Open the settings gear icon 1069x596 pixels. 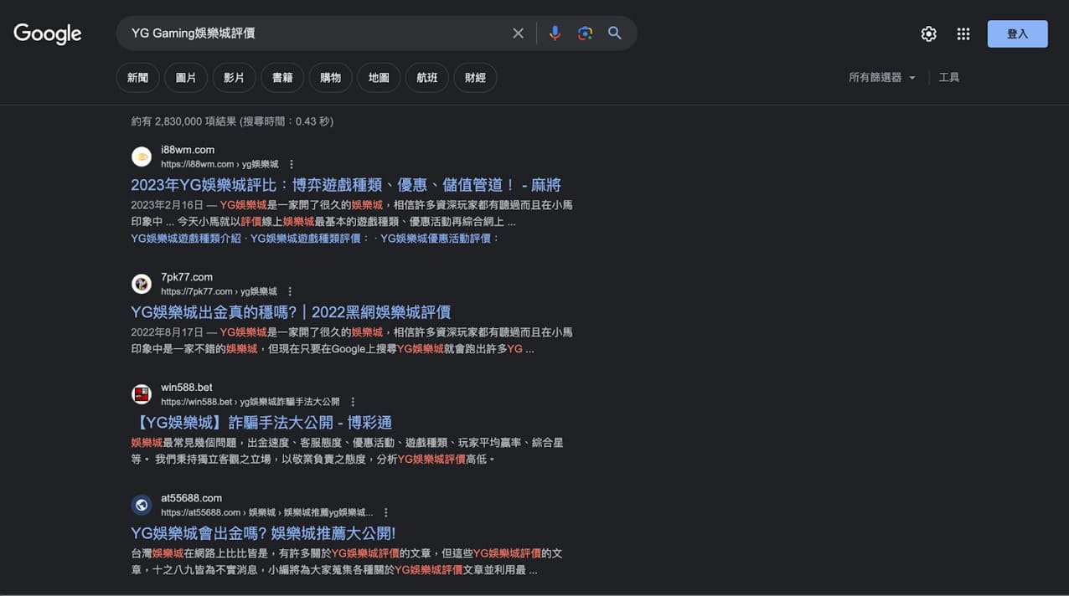(x=928, y=33)
